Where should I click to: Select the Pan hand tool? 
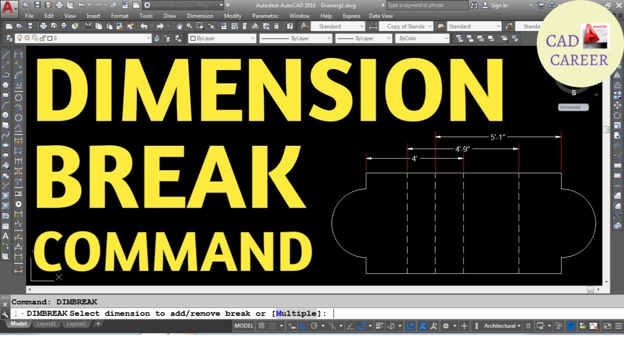coord(179,26)
